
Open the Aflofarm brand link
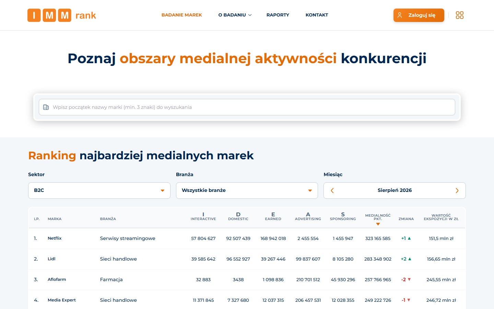[x=57, y=279]
